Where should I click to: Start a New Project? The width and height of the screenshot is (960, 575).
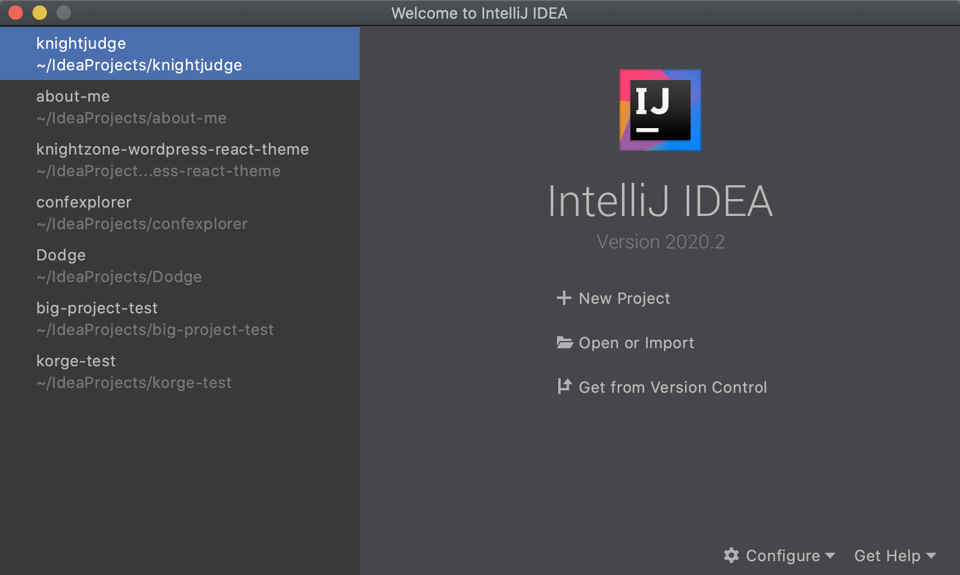click(x=614, y=298)
